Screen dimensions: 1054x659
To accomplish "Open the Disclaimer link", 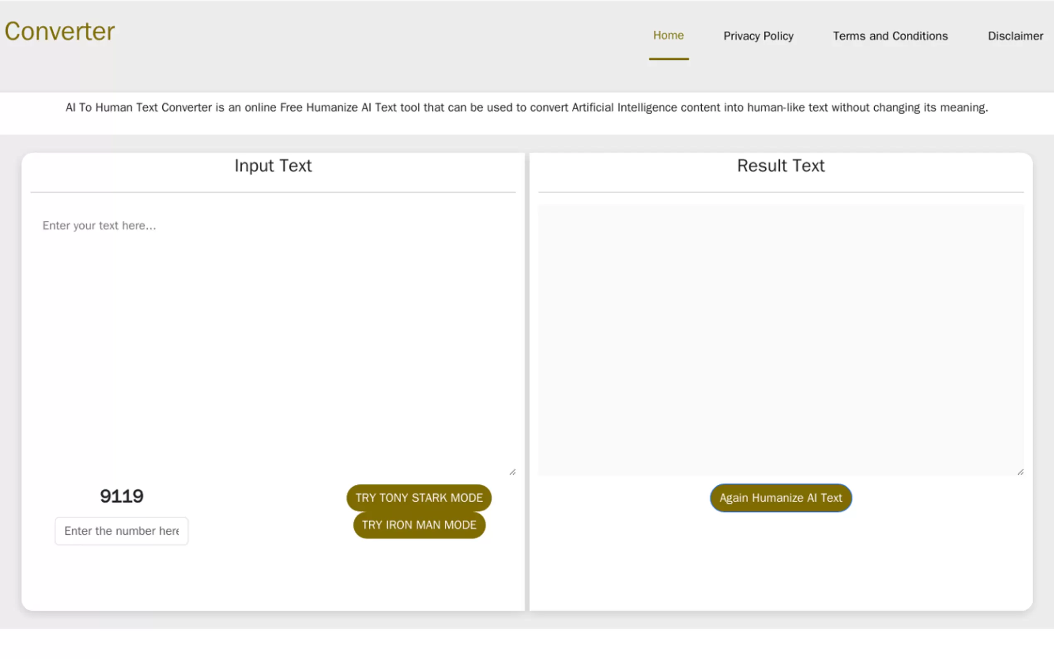I will 1015,36.
